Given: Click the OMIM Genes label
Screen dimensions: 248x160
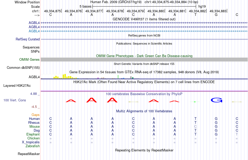Looking at the screenshot, I should 29,60.
